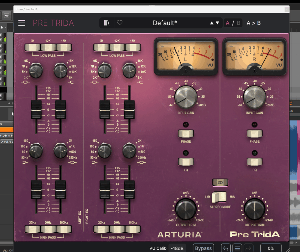Image resolution: width=300 pixels, height=252 pixels.
Task: Copy settings with A > B
Action: 253,23
